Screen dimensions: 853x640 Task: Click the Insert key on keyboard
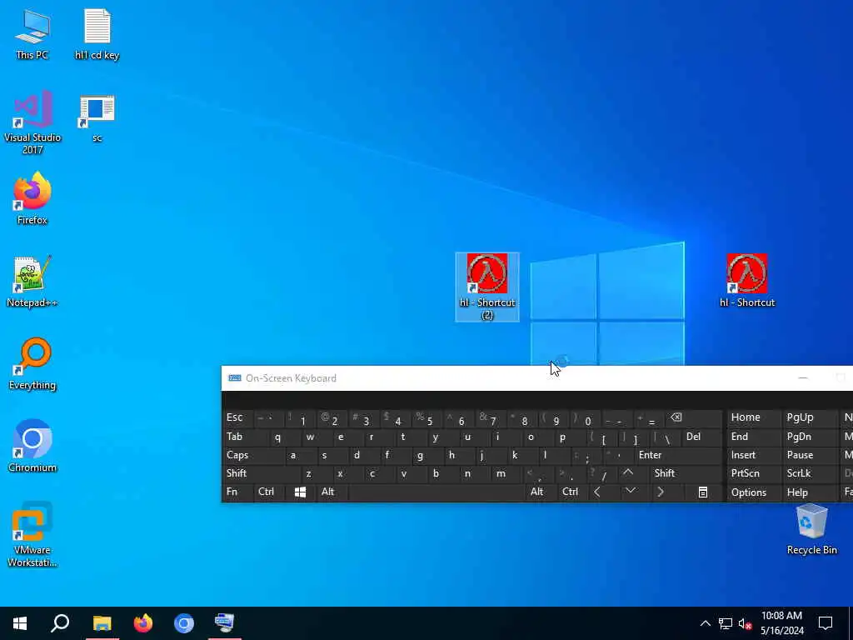(x=753, y=455)
